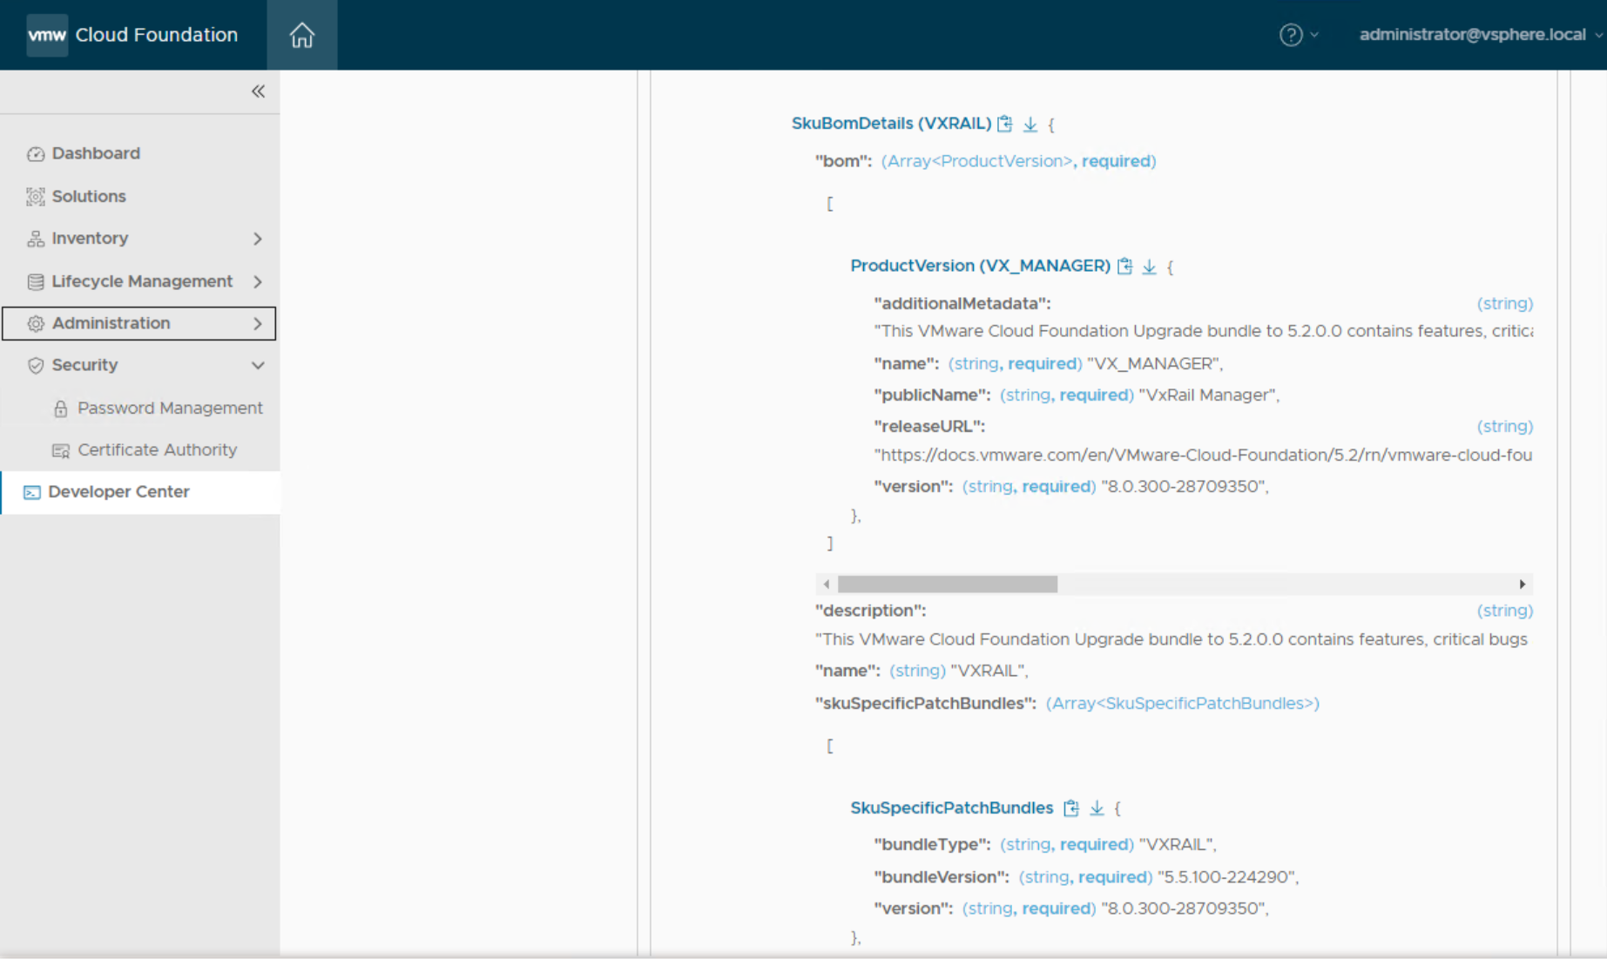The width and height of the screenshot is (1607, 959).
Task: Collapse the Security section chevron
Action: pyautogui.click(x=257, y=366)
